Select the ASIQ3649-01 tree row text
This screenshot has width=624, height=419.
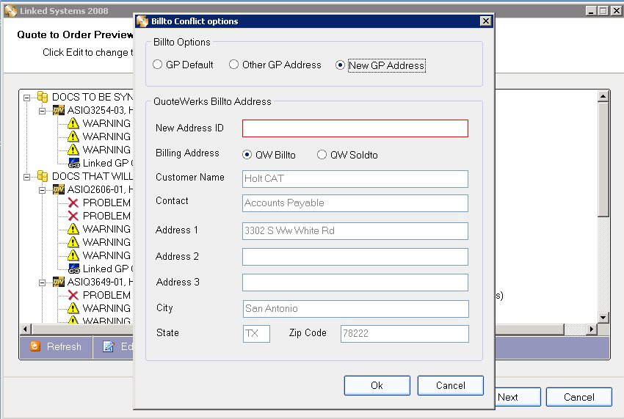tap(100, 282)
